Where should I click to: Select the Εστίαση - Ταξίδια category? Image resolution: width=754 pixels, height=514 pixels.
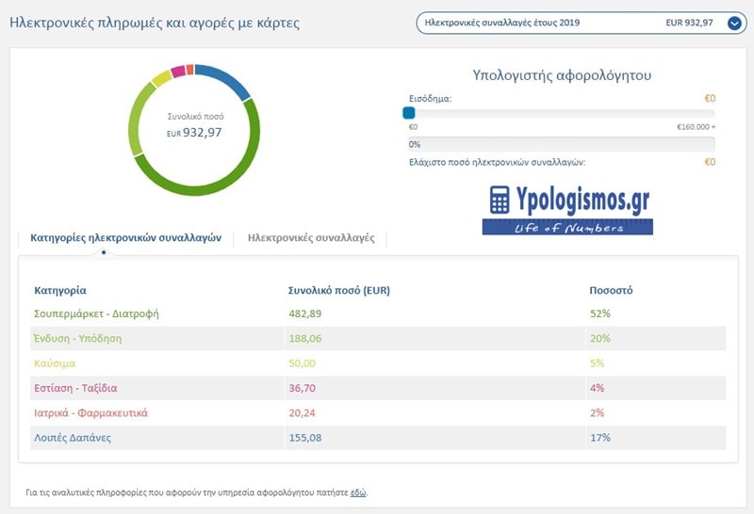tap(75, 388)
